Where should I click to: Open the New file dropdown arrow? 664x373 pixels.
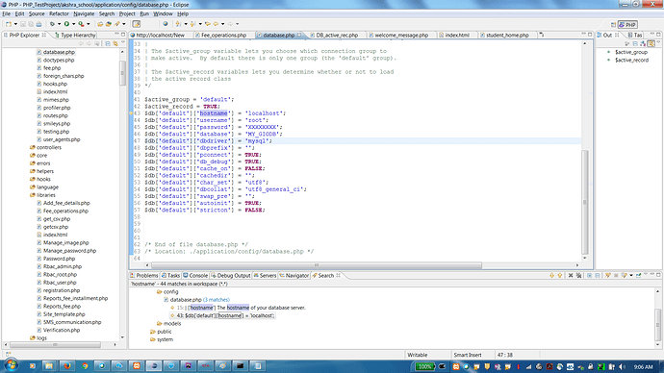15,24
